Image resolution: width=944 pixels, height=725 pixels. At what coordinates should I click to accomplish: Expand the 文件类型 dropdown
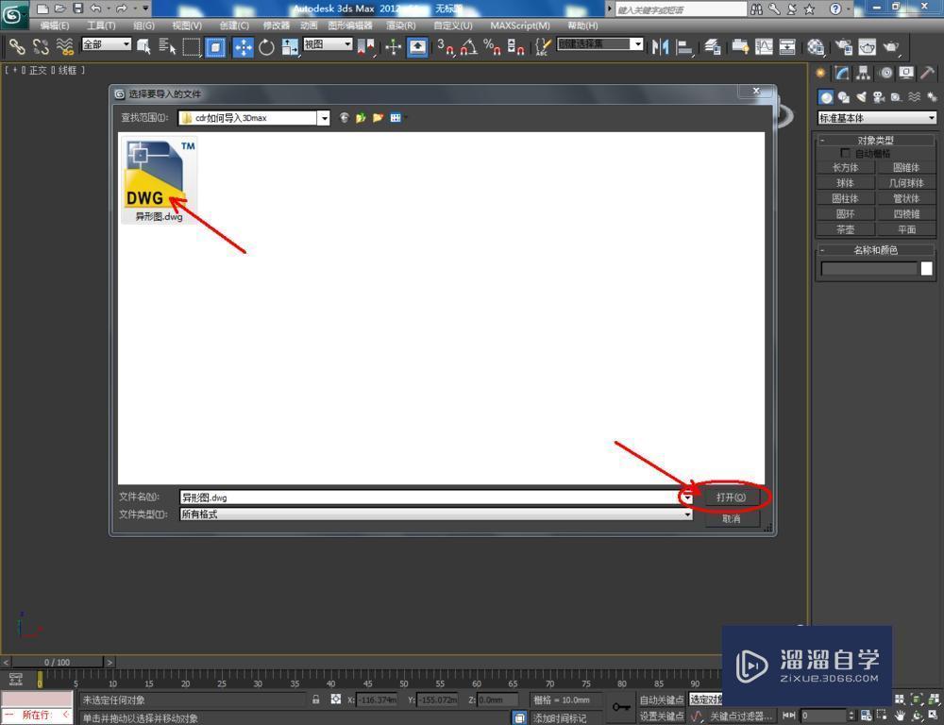click(688, 514)
